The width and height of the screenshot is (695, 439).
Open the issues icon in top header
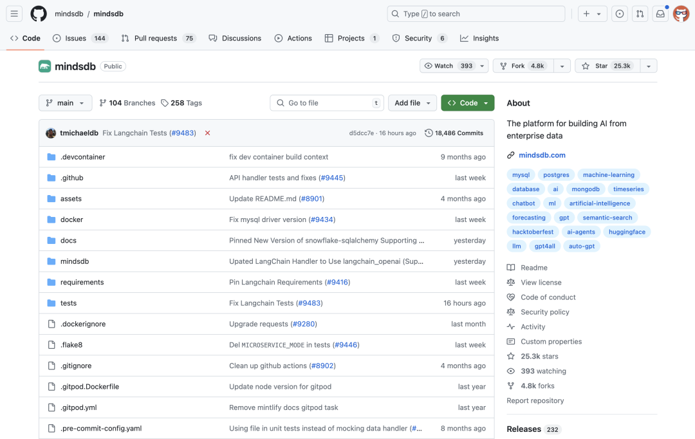(x=619, y=14)
